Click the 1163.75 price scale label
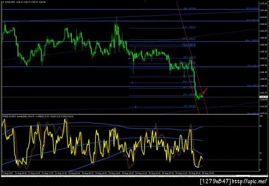The height and width of the screenshot is (186, 269). (263, 31)
